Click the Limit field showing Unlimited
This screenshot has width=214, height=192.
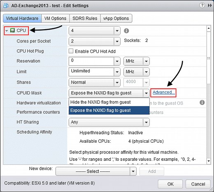tap(91, 72)
